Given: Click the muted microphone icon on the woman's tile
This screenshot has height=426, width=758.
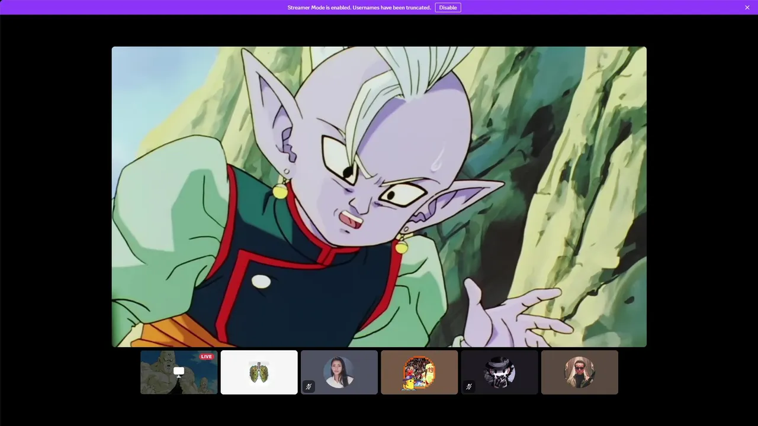Looking at the screenshot, I should coord(309,386).
